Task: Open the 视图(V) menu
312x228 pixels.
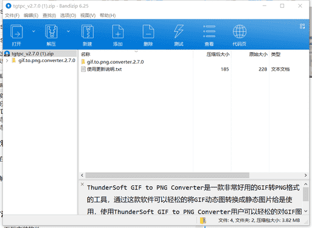Action: pos(88,15)
